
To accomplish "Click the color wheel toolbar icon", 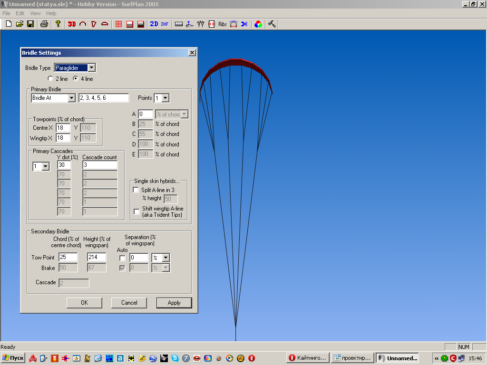I will (258, 24).
